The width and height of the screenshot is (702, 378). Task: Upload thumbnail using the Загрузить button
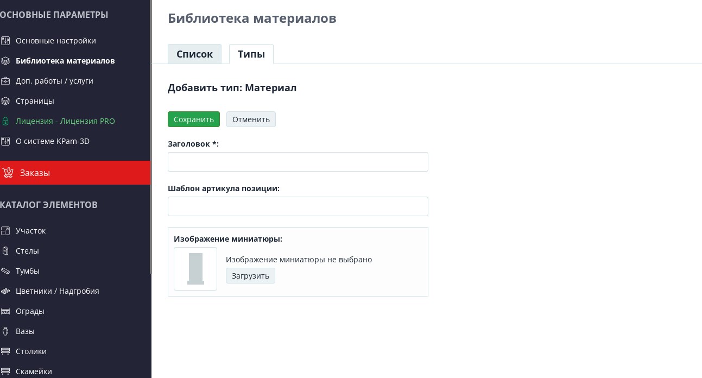point(250,276)
